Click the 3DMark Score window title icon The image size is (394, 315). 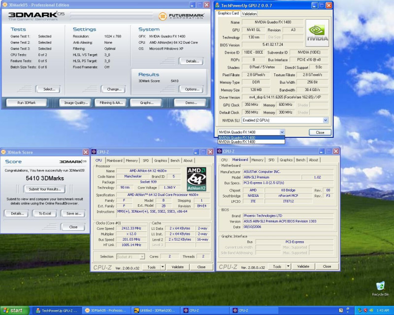click(x=3, y=152)
